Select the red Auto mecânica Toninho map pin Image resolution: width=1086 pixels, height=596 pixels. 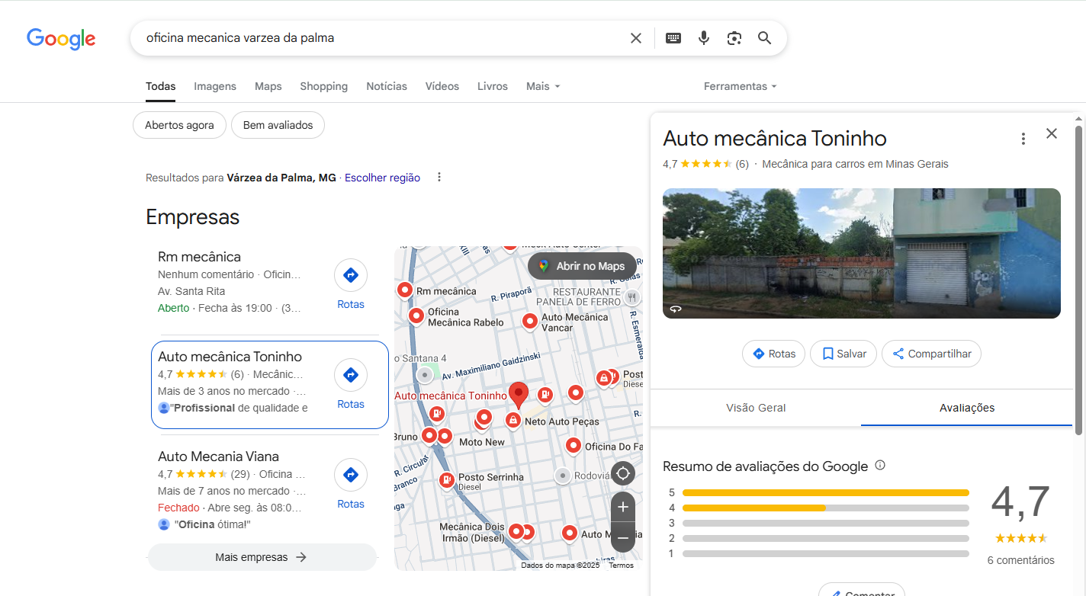tap(519, 396)
